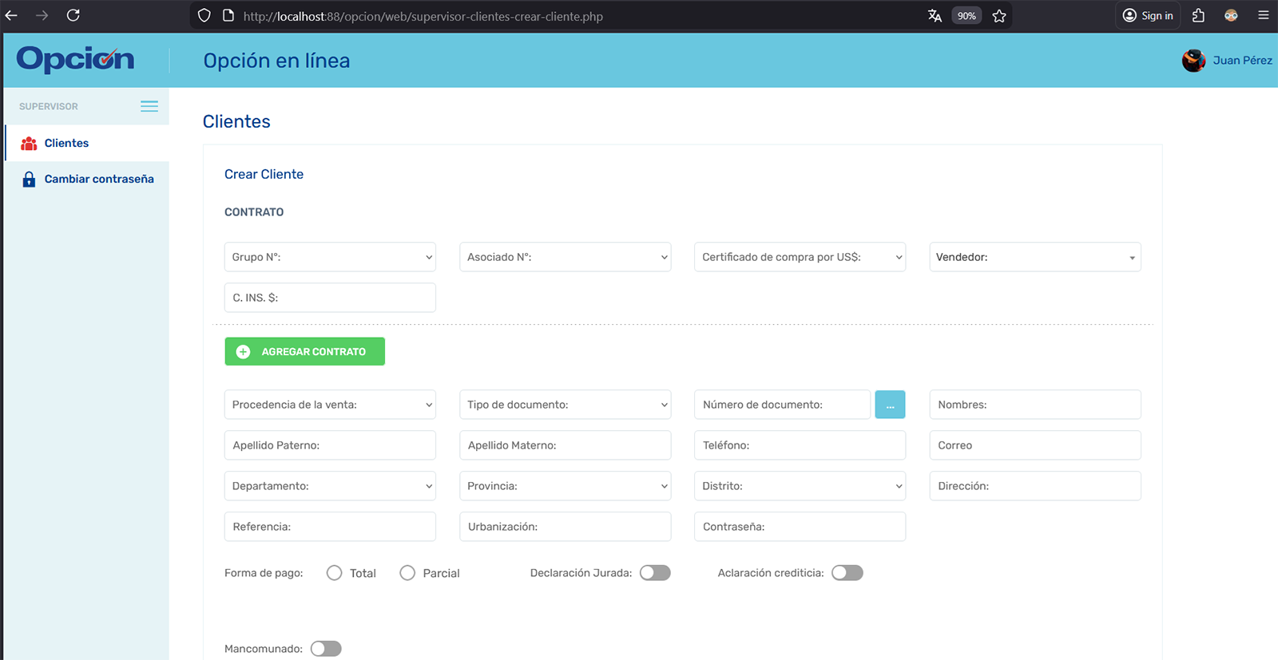The width and height of the screenshot is (1278, 660).
Task: Select the Total payment radio button
Action: pyautogui.click(x=335, y=573)
